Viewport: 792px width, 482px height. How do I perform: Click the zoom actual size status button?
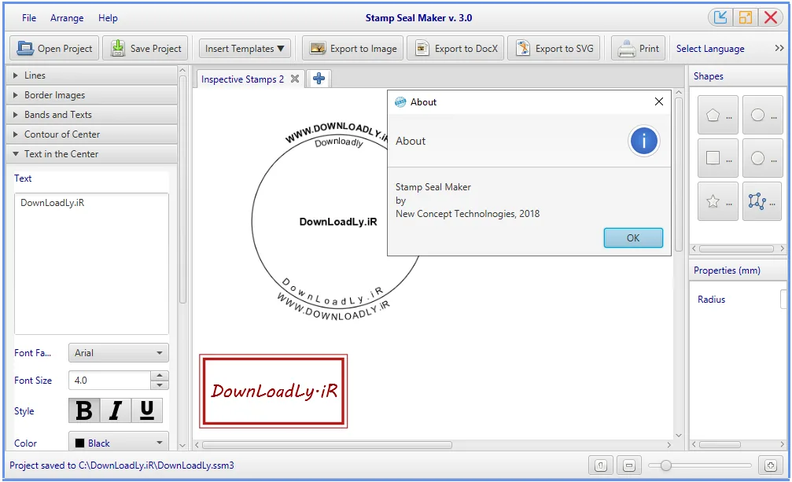pyautogui.click(x=601, y=465)
